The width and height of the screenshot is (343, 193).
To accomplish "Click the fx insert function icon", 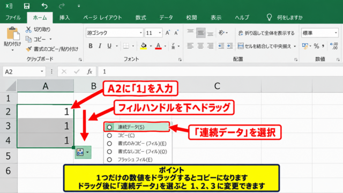I will click(90, 71).
